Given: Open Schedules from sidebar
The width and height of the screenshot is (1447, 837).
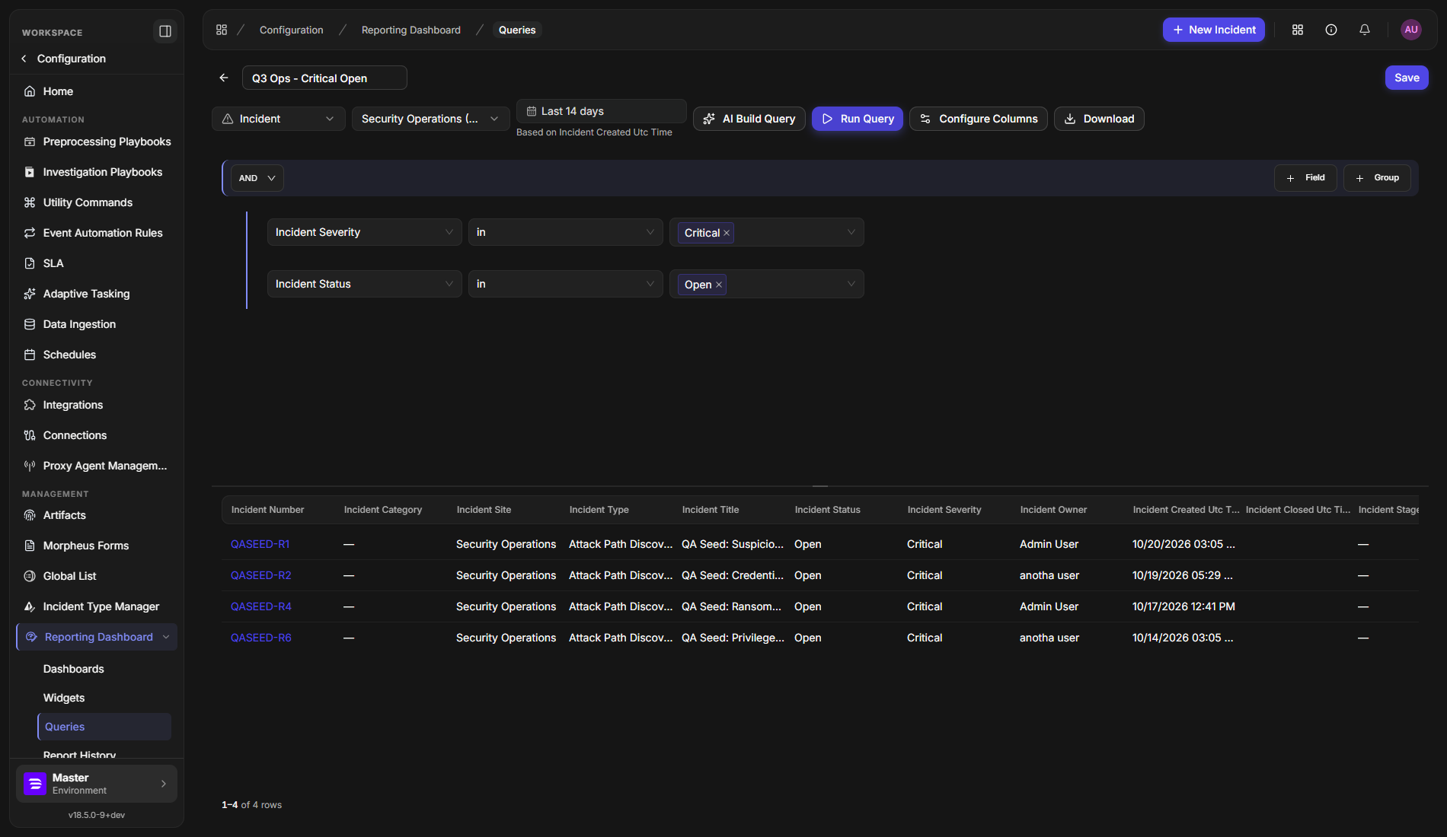Looking at the screenshot, I should (97, 355).
